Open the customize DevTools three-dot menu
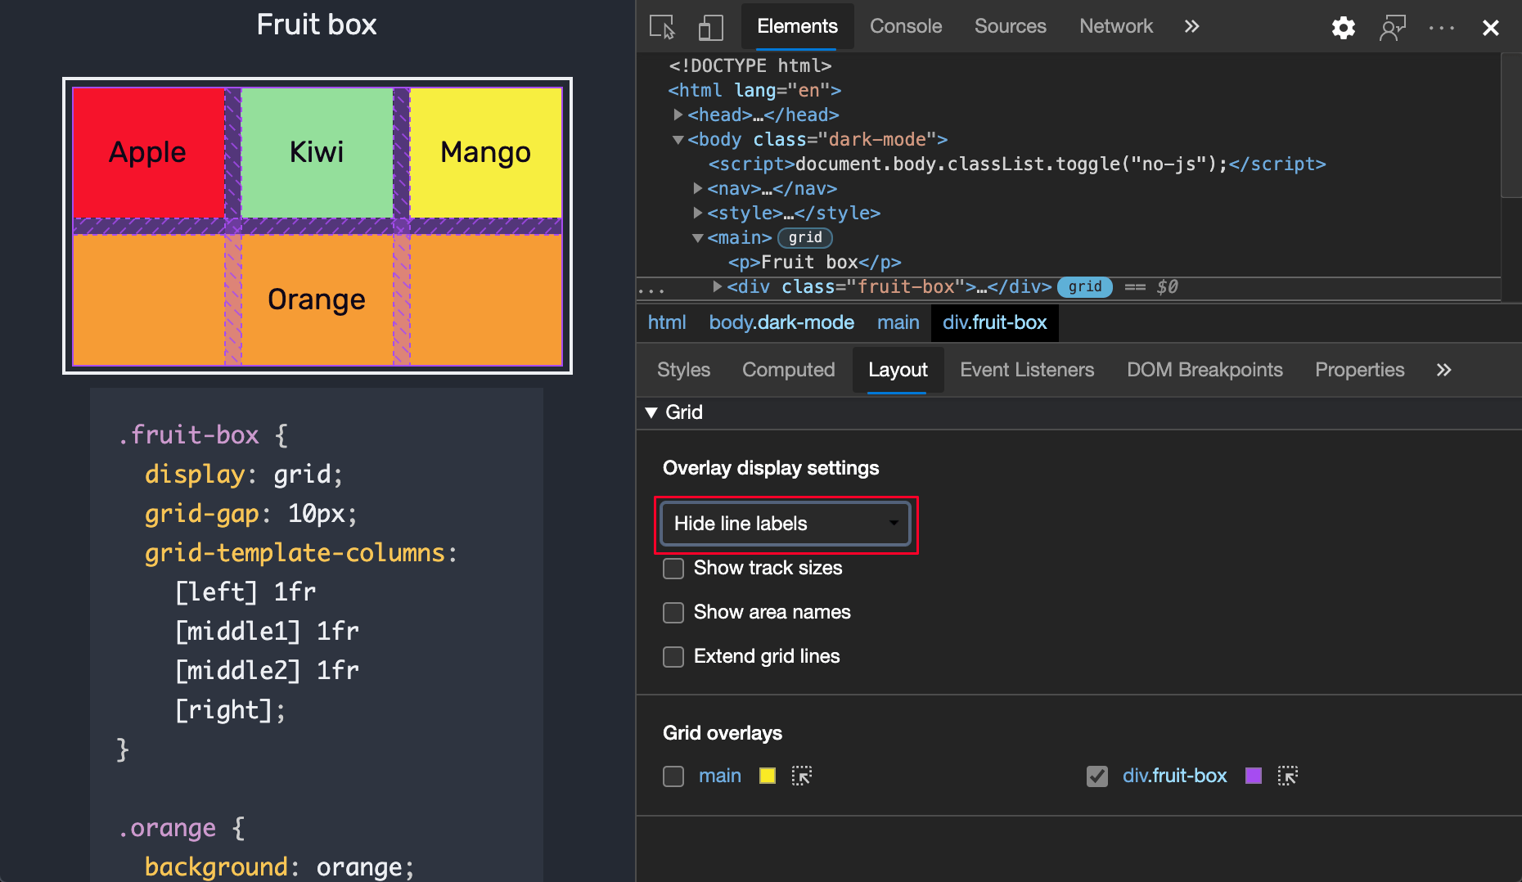 [x=1441, y=27]
